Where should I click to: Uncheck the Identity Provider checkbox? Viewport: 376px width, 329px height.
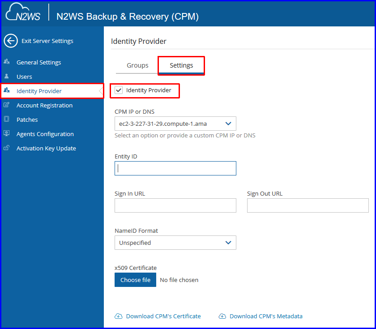pyautogui.click(x=119, y=90)
